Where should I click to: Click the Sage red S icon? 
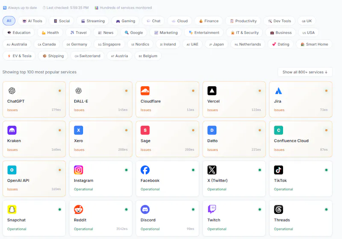click(145, 130)
